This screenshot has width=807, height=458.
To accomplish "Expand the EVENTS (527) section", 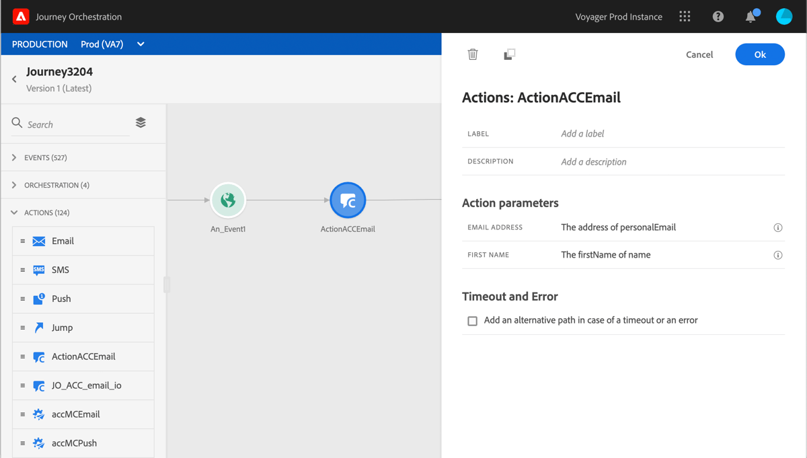I will tap(47, 157).
